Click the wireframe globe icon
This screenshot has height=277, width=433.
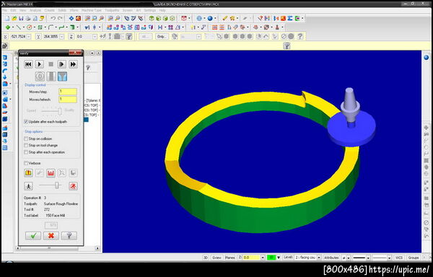(199, 19)
